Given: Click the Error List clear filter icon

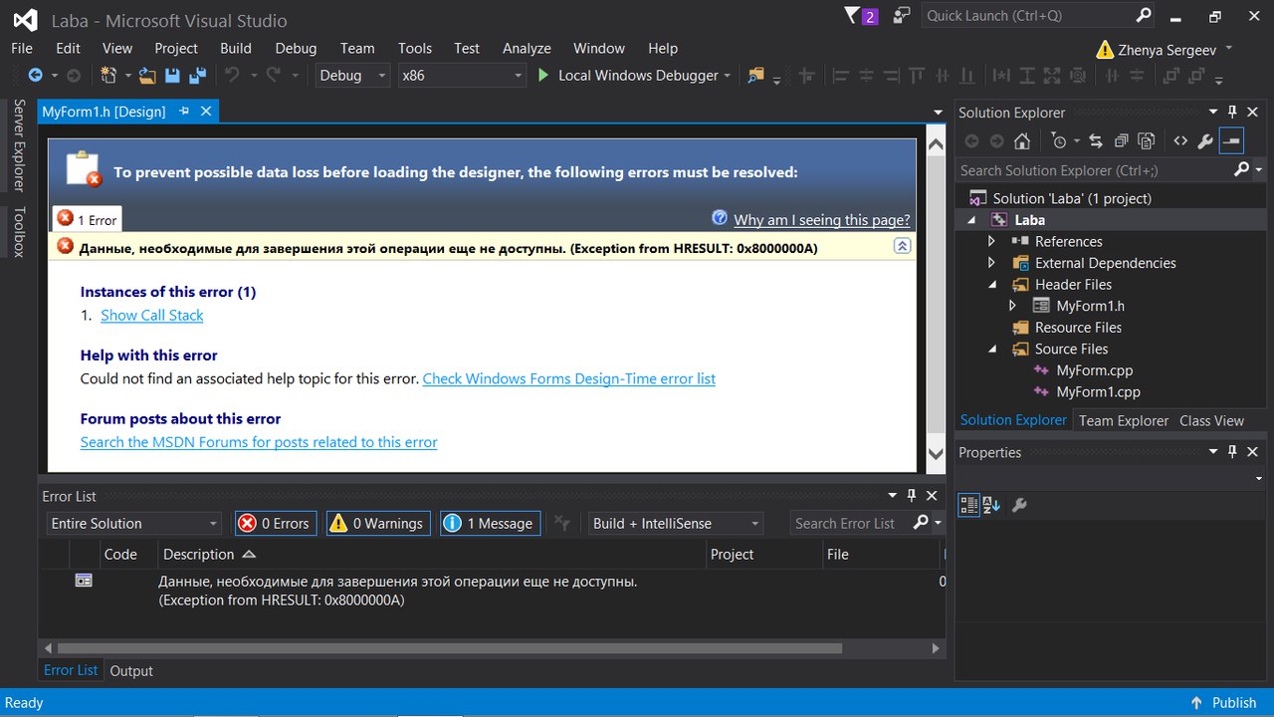Looking at the screenshot, I should [x=562, y=523].
